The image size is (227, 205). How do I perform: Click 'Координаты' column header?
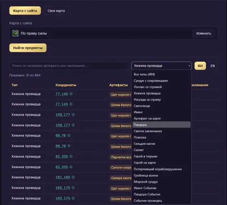click(66, 85)
